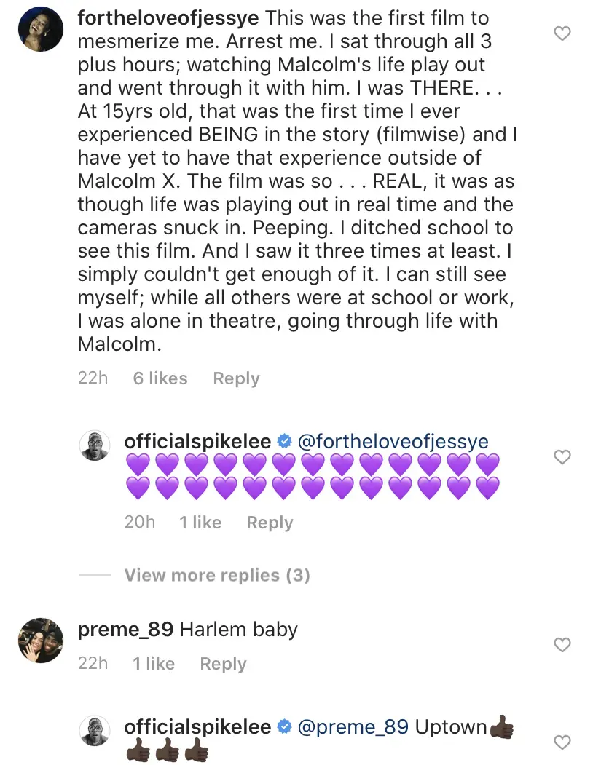The image size is (601, 765).
Task: View the 6 likes on fortheloveofjessye's comment
Action: tap(160, 378)
